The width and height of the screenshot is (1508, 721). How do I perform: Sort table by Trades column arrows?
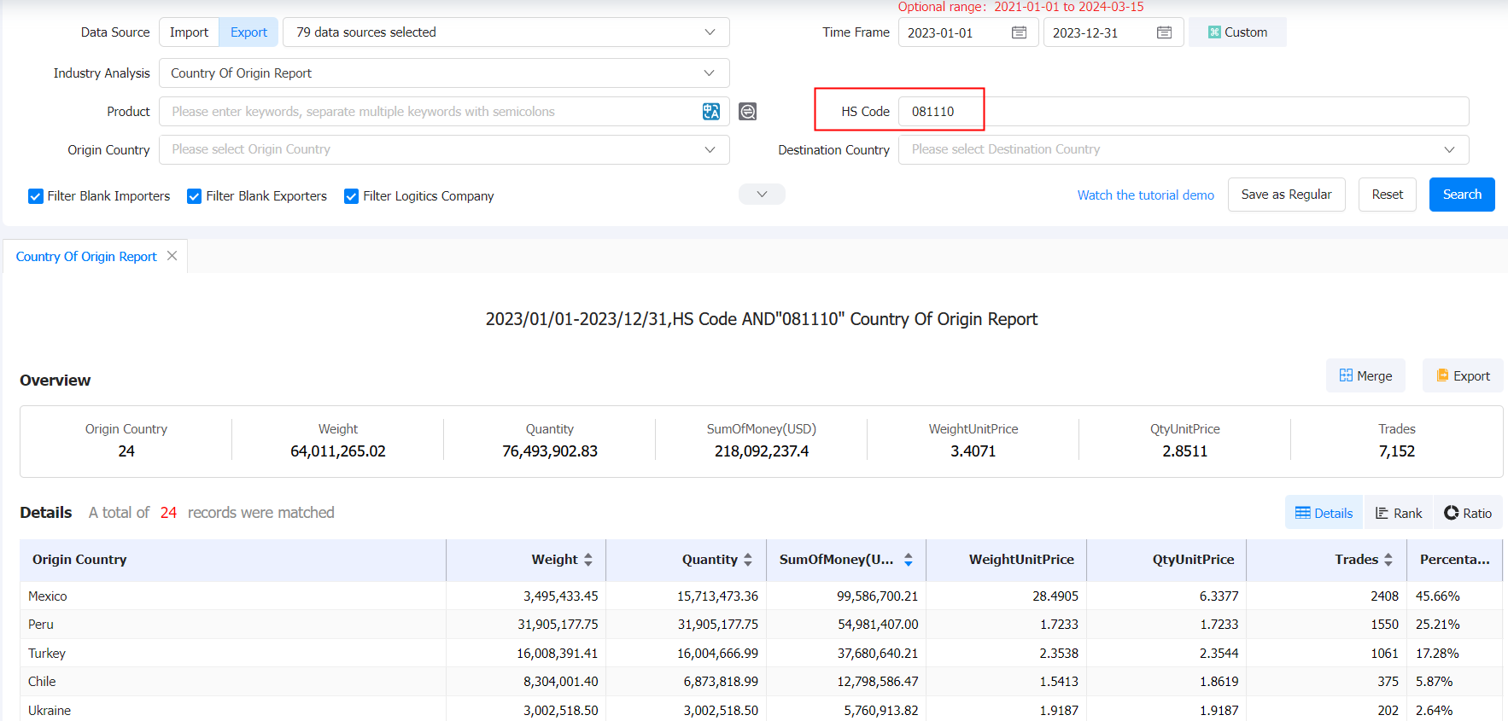pyautogui.click(x=1388, y=560)
